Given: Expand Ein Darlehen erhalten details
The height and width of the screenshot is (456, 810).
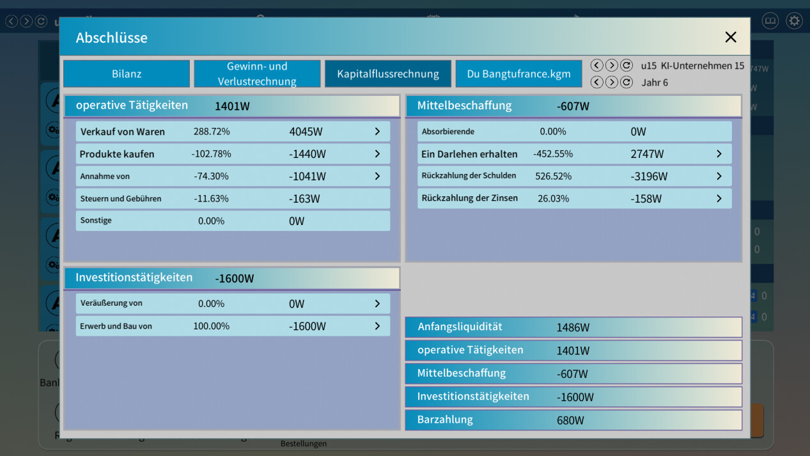Looking at the screenshot, I should click(x=719, y=154).
